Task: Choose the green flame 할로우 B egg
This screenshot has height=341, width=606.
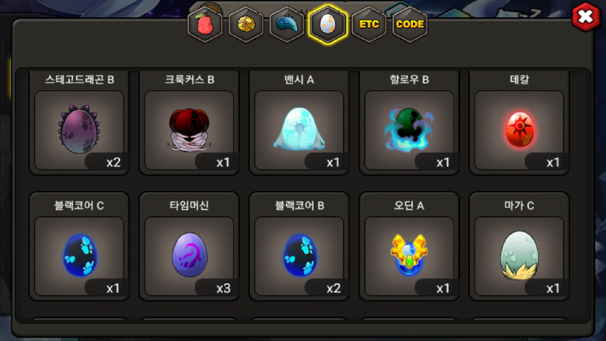Action: (x=409, y=130)
